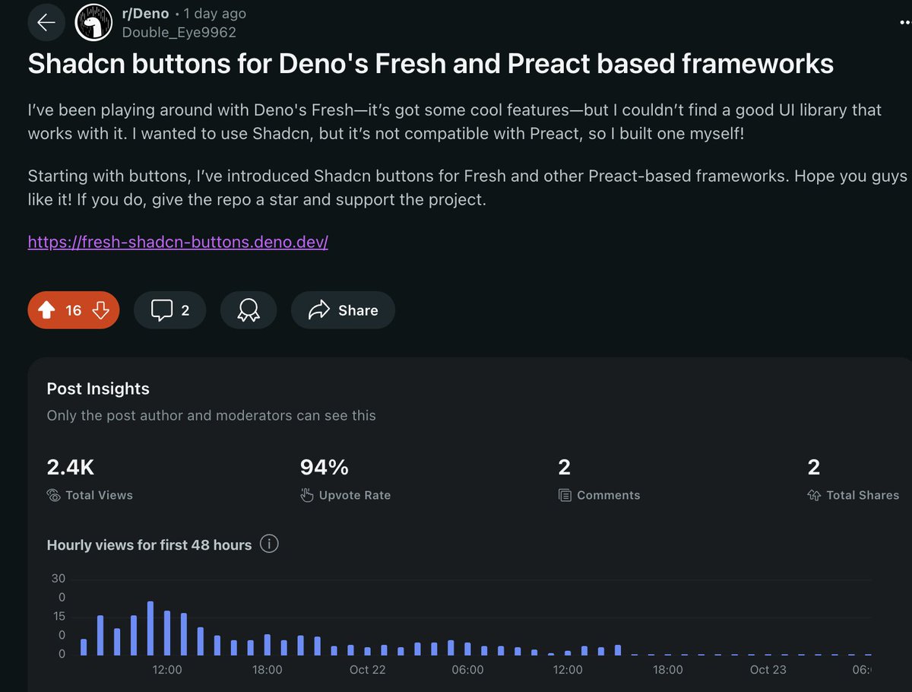Give an award using the ribbon icon
The width and height of the screenshot is (912, 692).
[249, 310]
